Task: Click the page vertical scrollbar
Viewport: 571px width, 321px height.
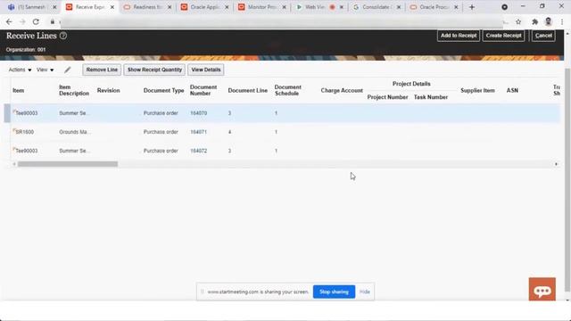Action: (x=567, y=180)
